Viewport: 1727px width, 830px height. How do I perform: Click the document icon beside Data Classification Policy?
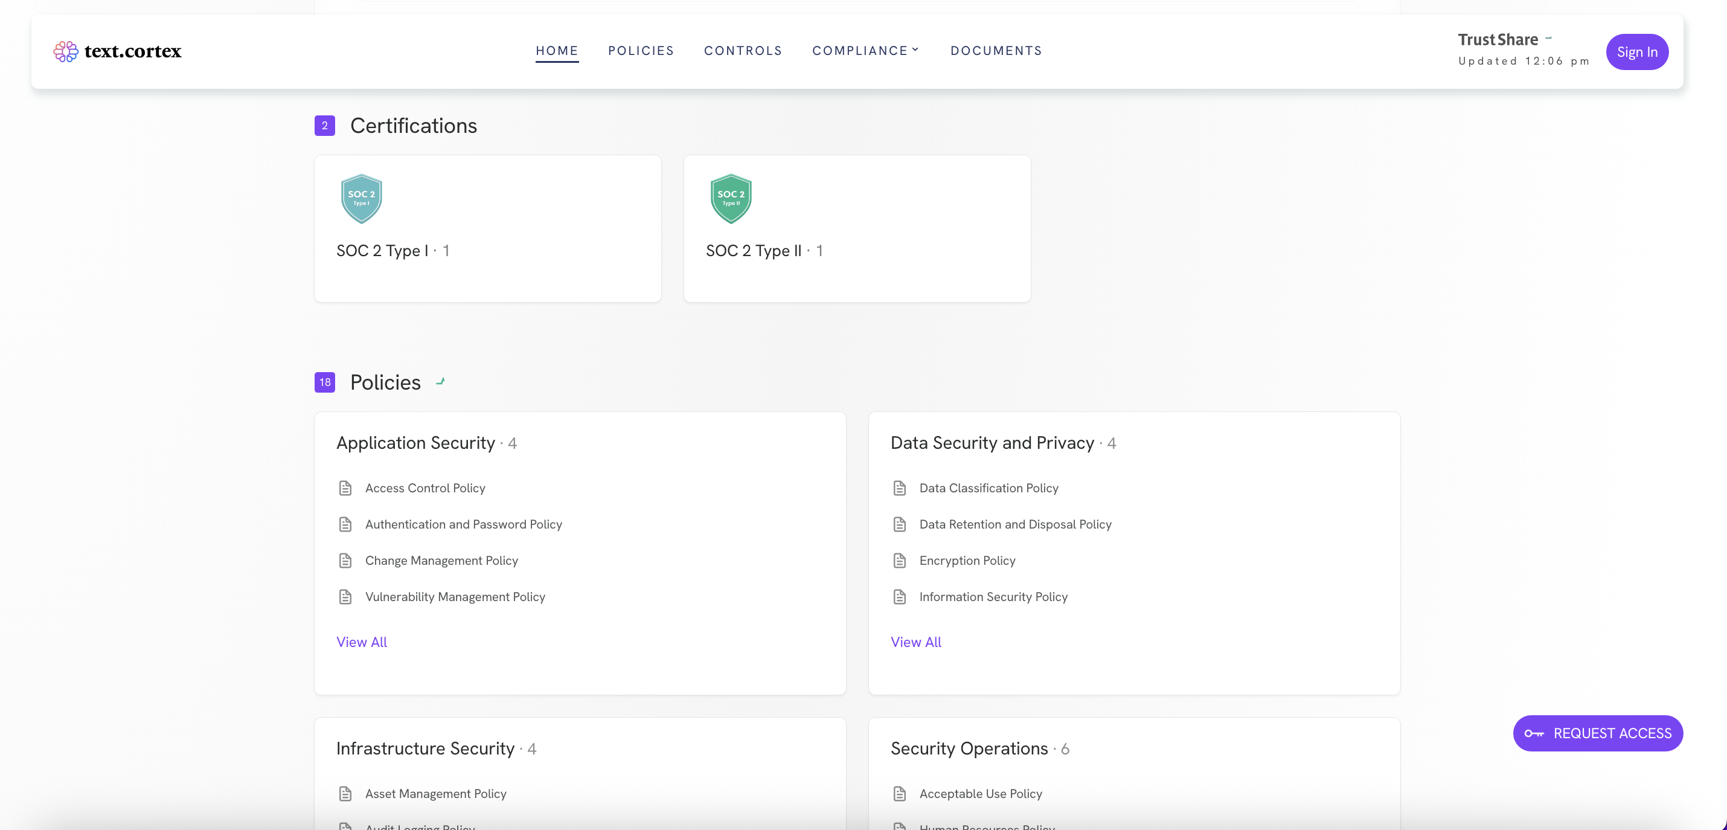pyautogui.click(x=900, y=488)
